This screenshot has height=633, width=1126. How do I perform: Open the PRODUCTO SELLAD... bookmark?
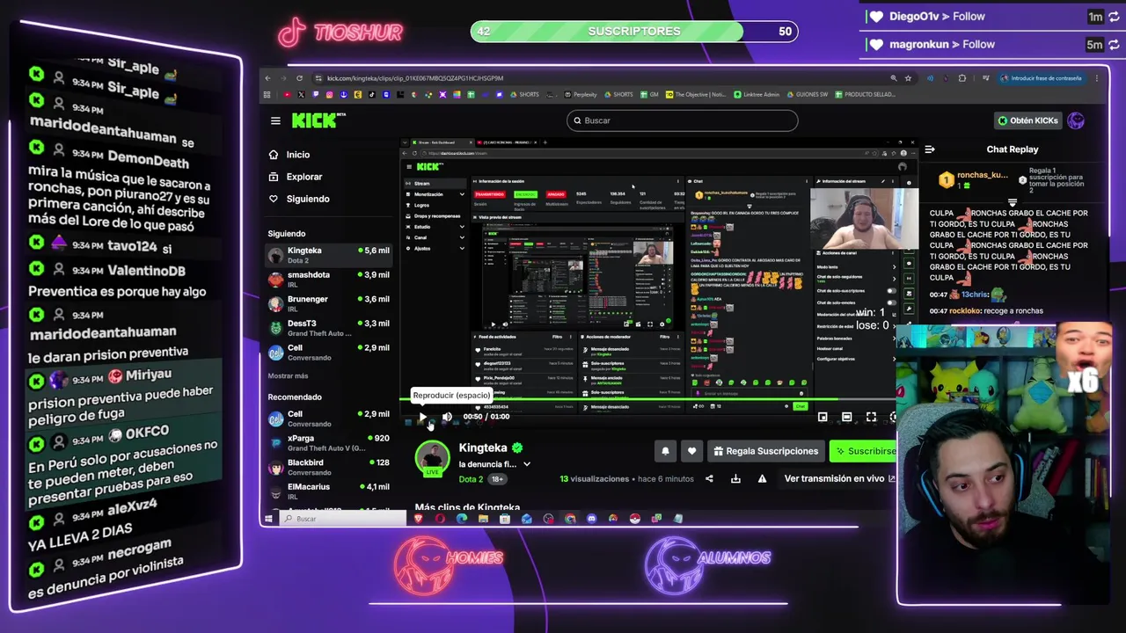[x=866, y=95]
